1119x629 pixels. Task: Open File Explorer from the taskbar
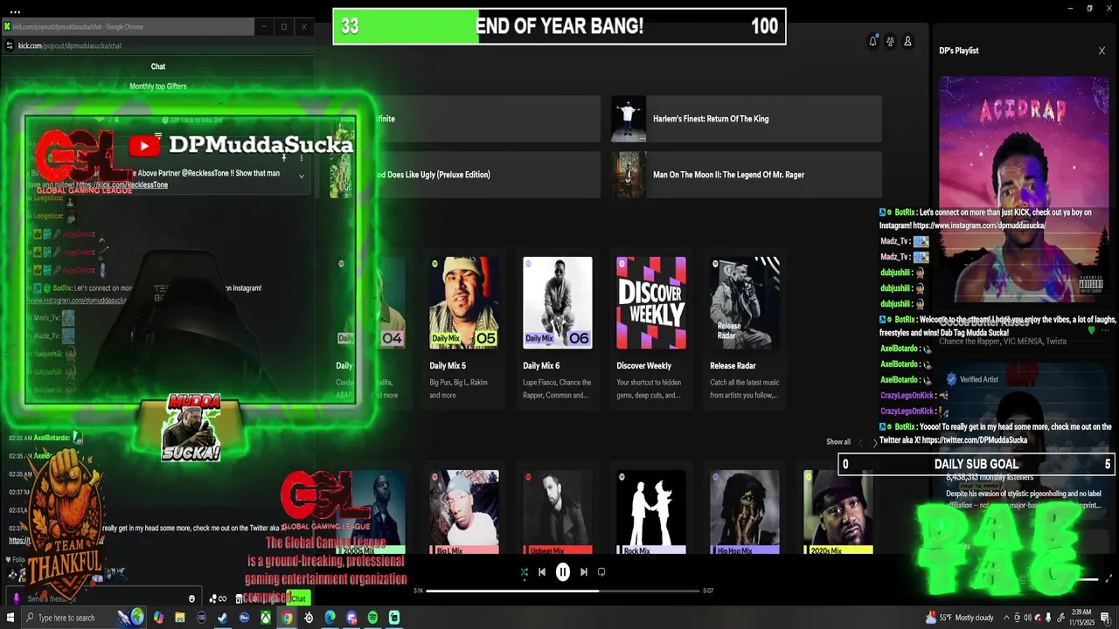pos(180,618)
